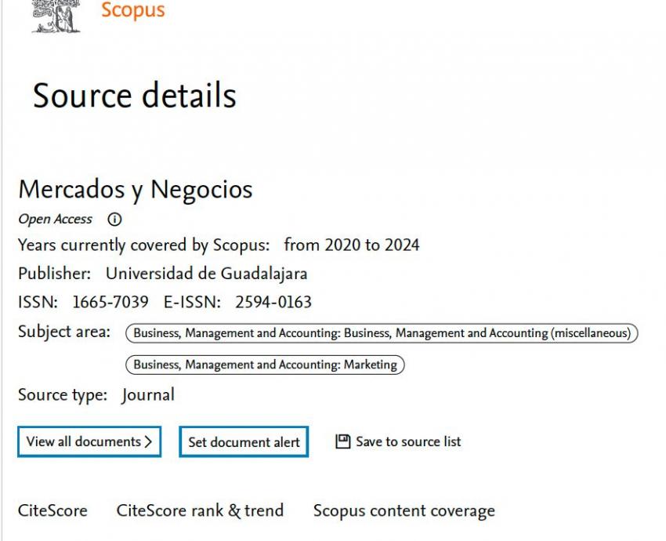Click the Open Access info icon

tap(114, 220)
